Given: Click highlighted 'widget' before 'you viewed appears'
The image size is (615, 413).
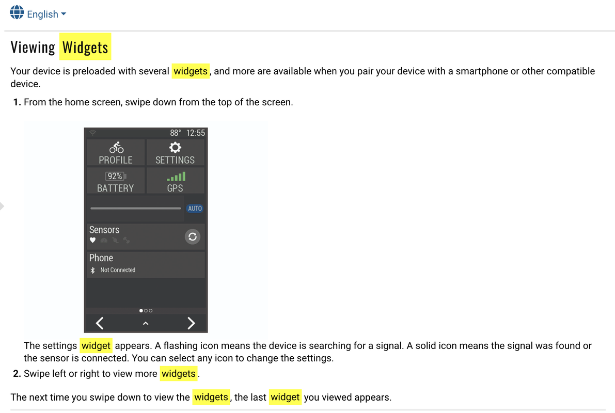Looking at the screenshot, I should coord(285,397).
